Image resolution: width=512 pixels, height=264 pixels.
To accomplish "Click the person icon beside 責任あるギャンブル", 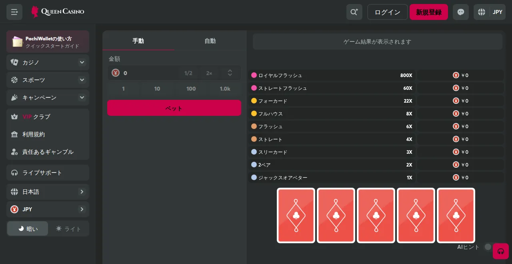I will click(x=14, y=152).
